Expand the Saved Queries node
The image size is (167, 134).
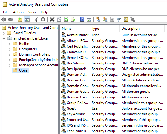4,33
